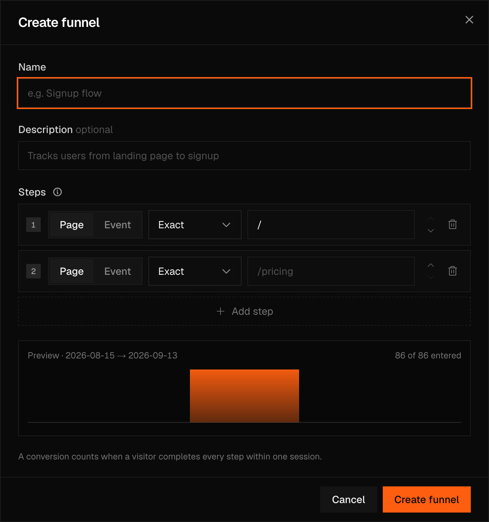Click the preview date range text
The image size is (489, 522).
point(122,356)
